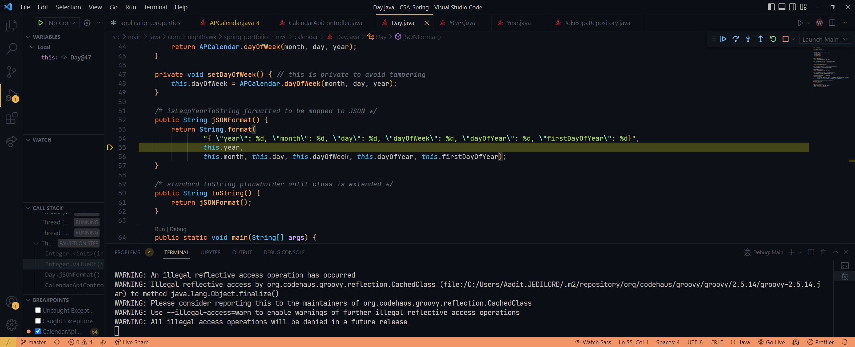Click the Step Into debug icon

pyautogui.click(x=748, y=39)
